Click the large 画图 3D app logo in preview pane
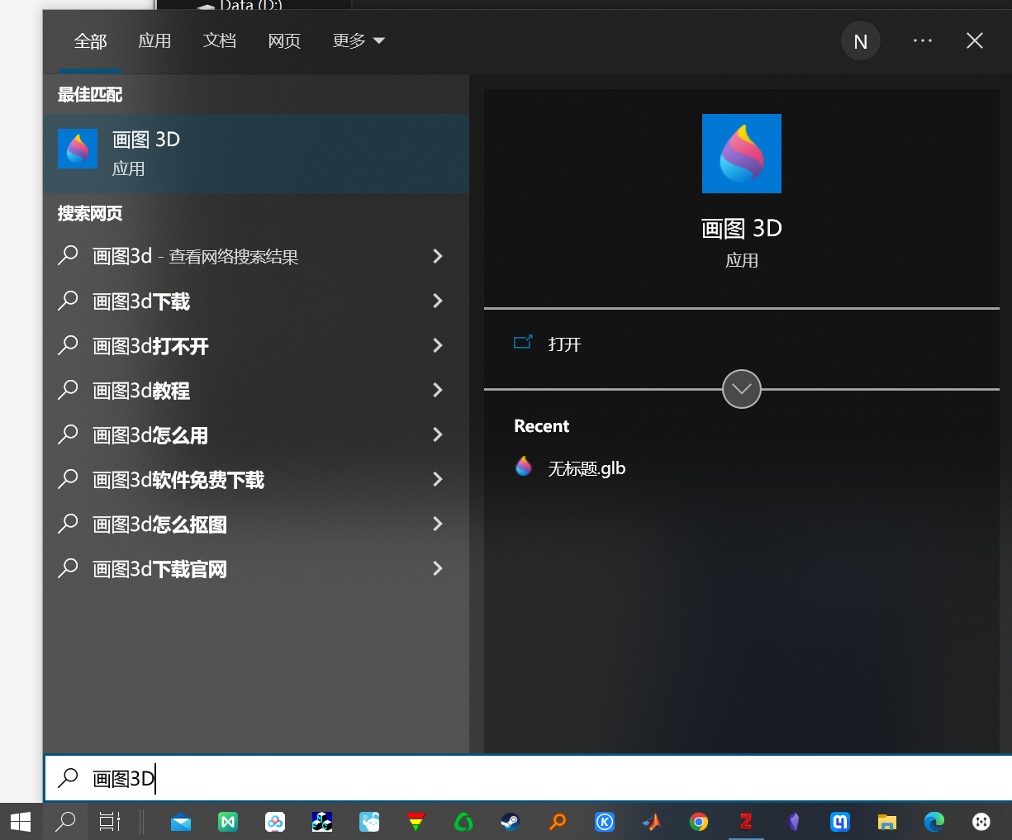The height and width of the screenshot is (840, 1012). pos(742,154)
